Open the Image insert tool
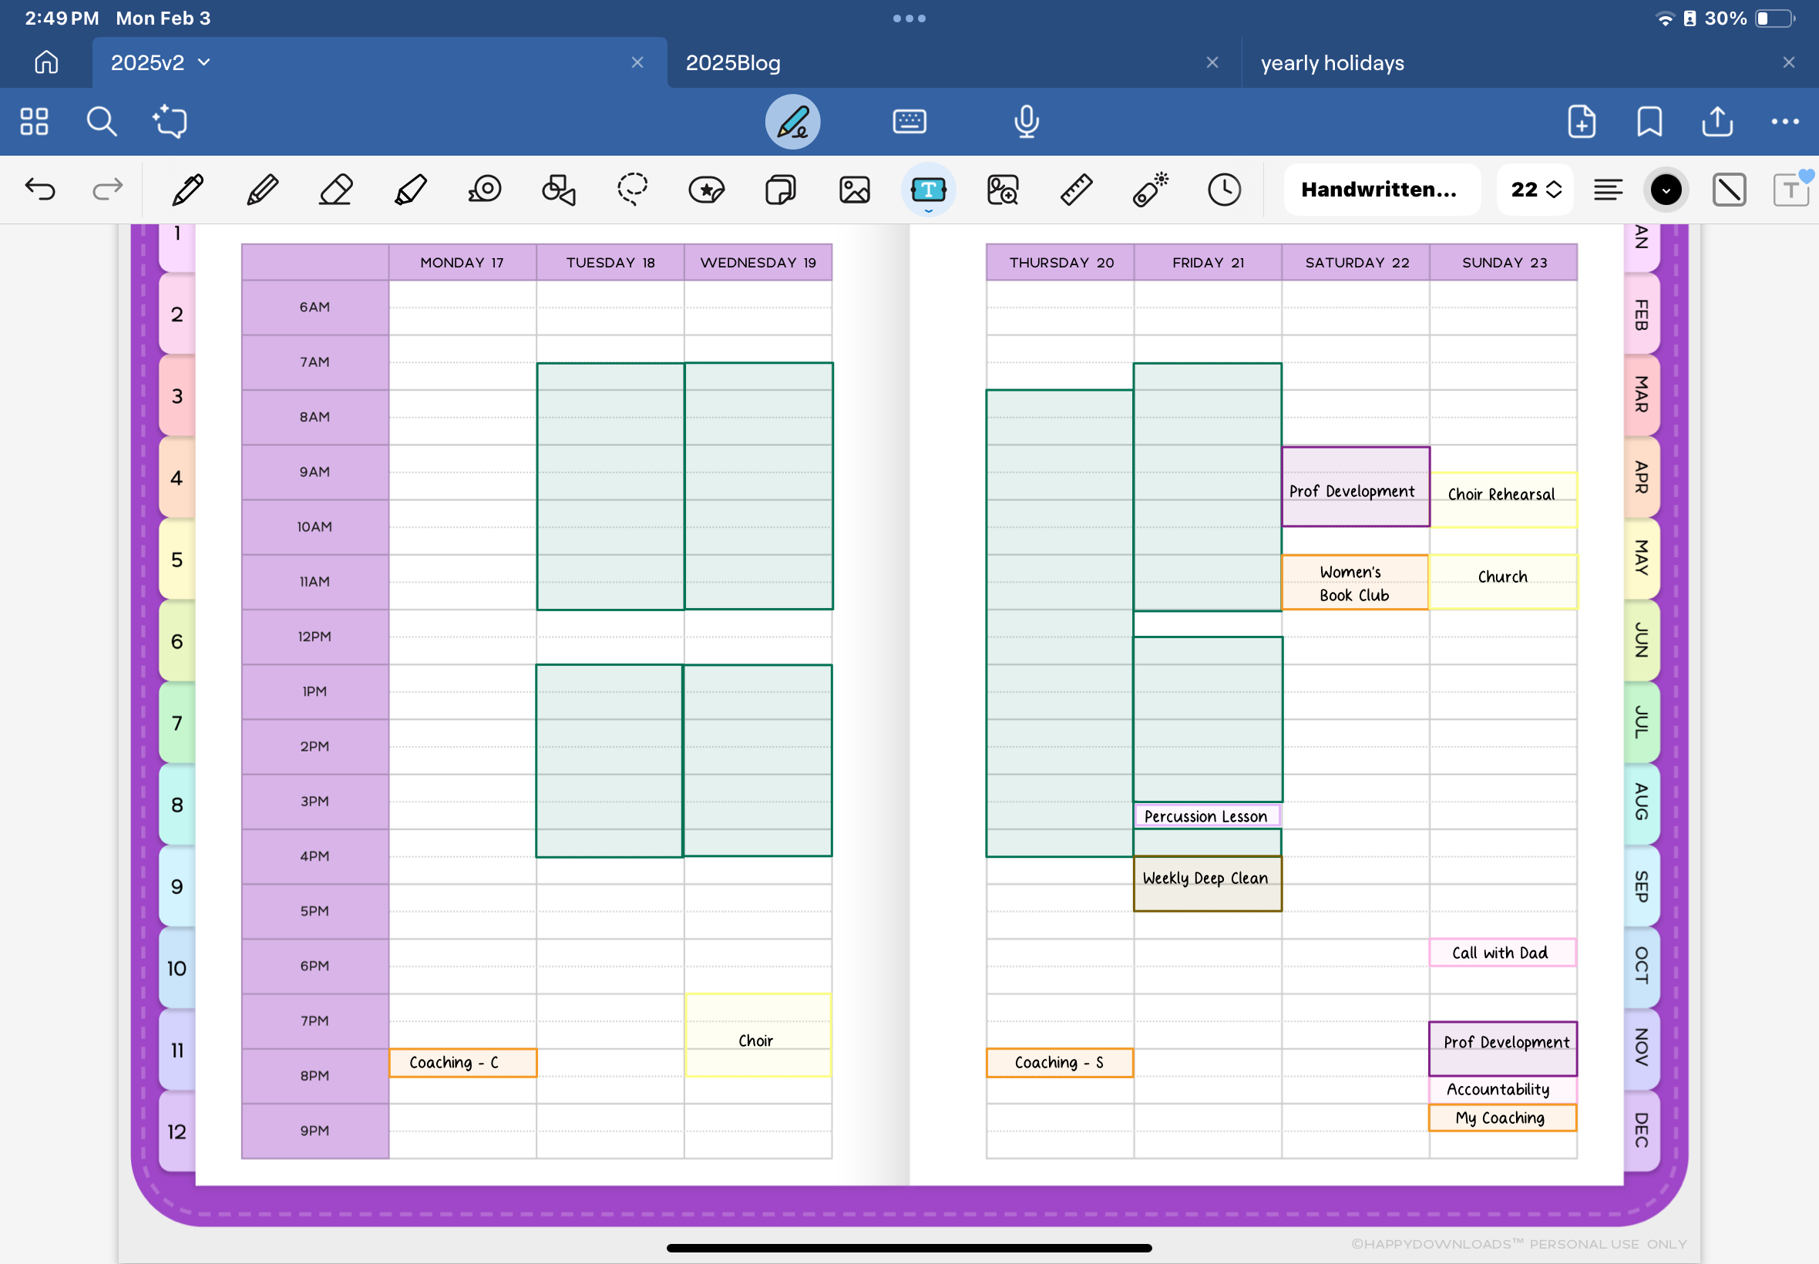 [x=855, y=190]
